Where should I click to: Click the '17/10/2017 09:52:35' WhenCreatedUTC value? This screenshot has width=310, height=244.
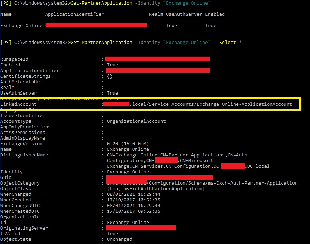tap(134, 211)
